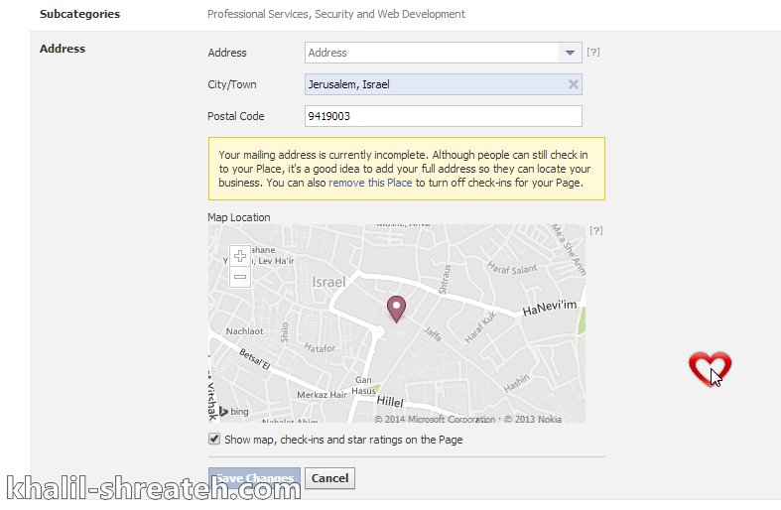
Task: Open help beside the Address field
Action: coord(593,53)
